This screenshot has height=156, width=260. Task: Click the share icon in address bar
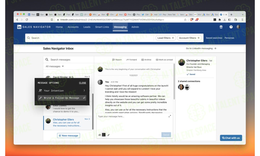[185, 19]
